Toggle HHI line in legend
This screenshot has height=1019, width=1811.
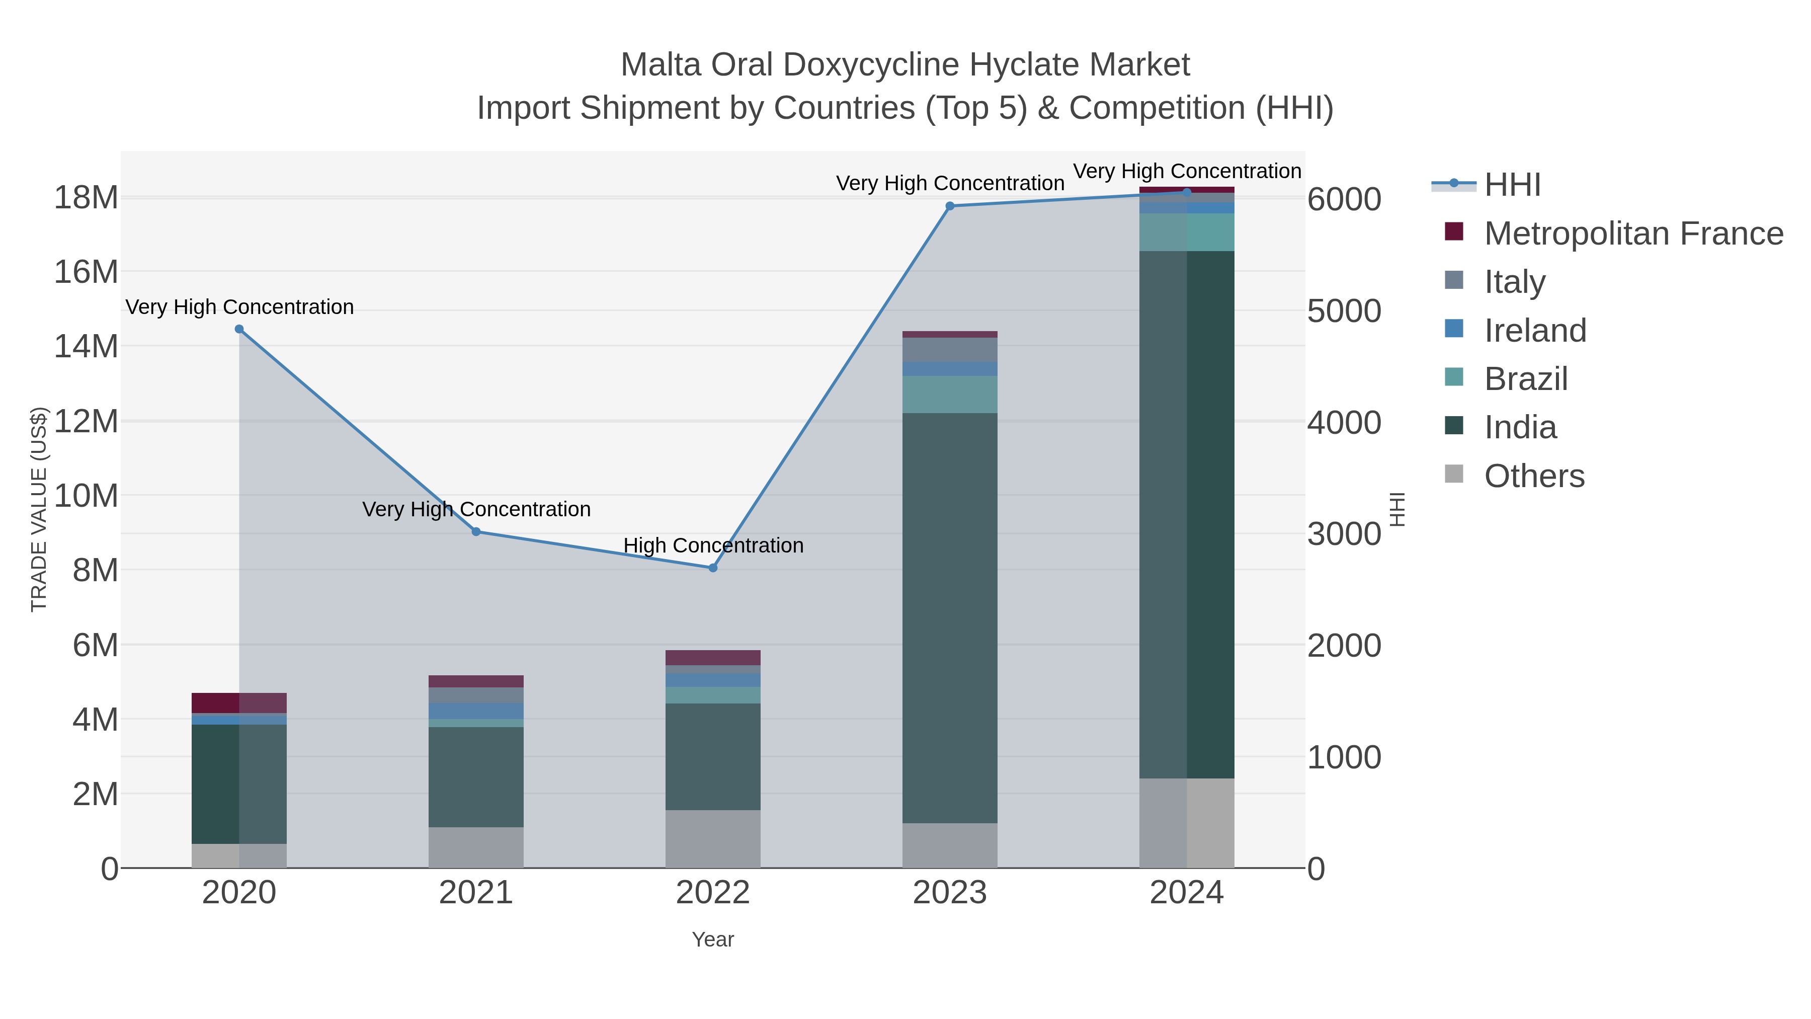[1486, 185]
